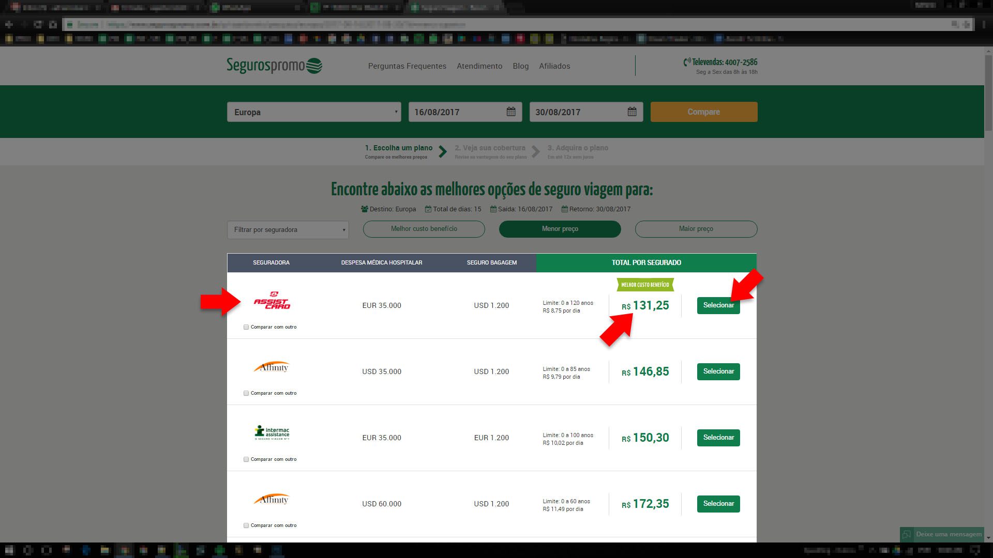Click the Intermac Assistance logo

(x=272, y=432)
